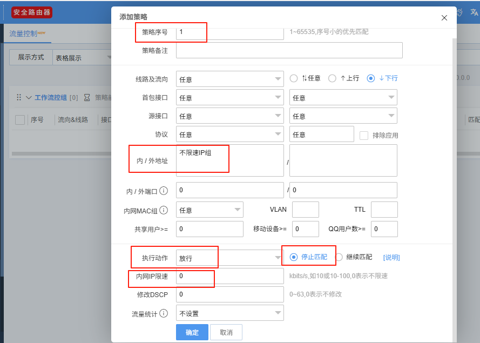Screen dimensions: 480x343
Task: Click the info icon beside 内网MAC组
Action: coord(164,210)
